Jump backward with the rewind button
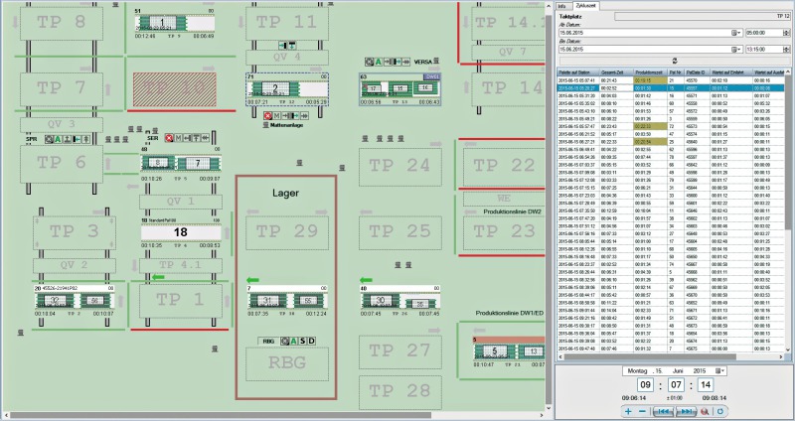The height and width of the screenshot is (421, 795). click(663, 411)
